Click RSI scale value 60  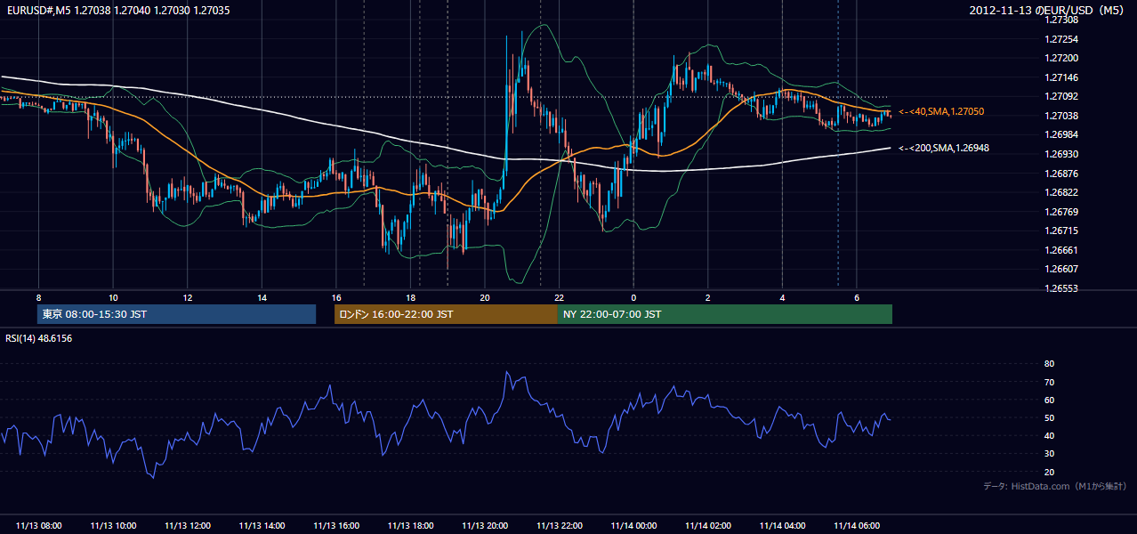coord(1049,400)
